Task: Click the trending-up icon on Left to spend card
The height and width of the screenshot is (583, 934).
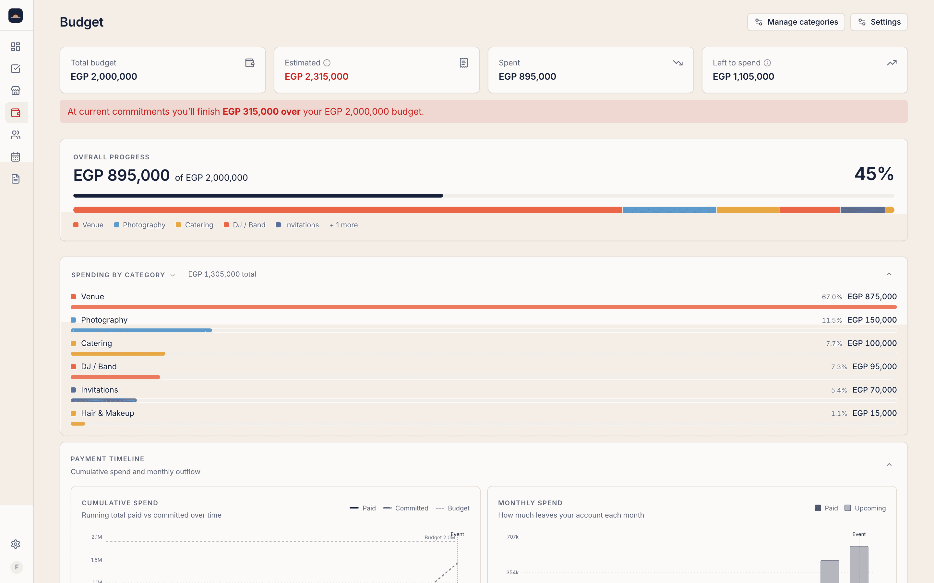Action: click(892, 63)
